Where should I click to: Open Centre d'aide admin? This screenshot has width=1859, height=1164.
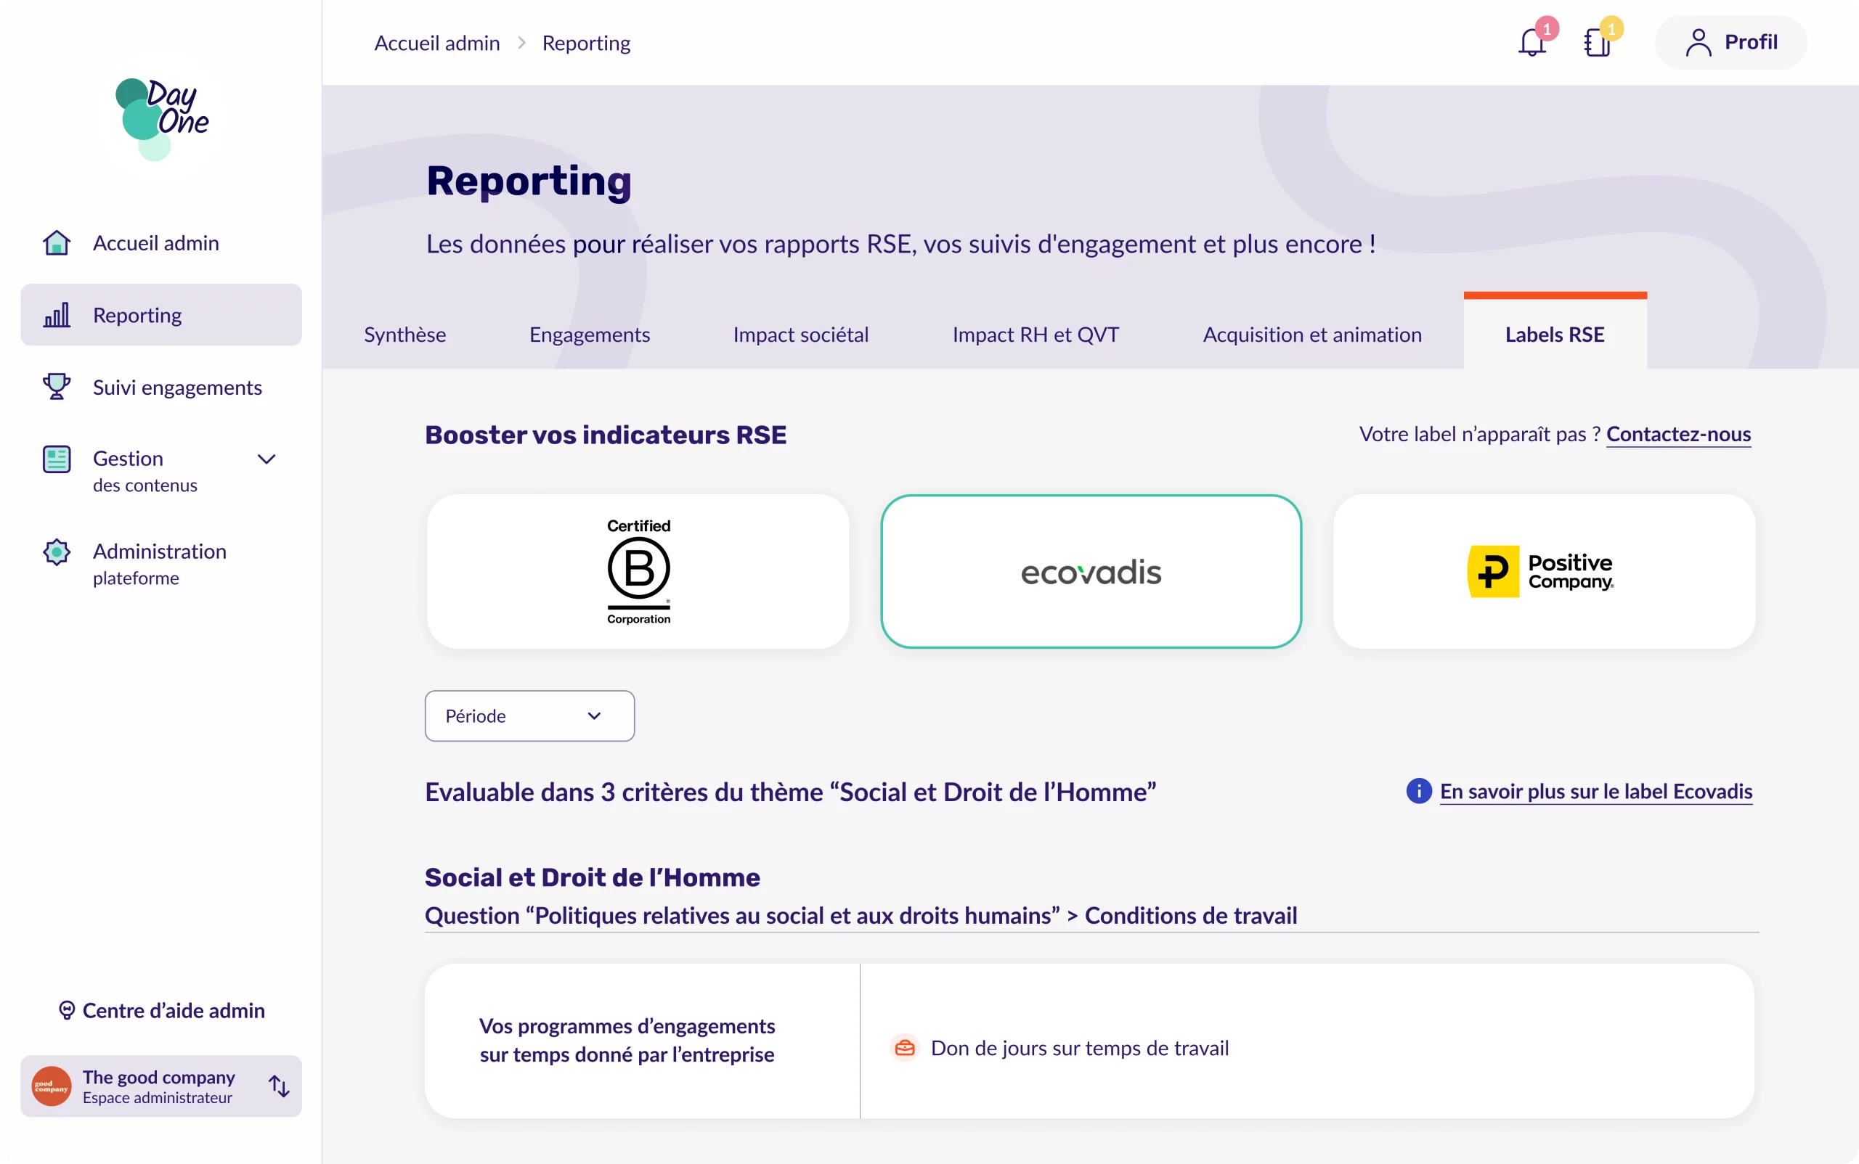click(162, 1010)
